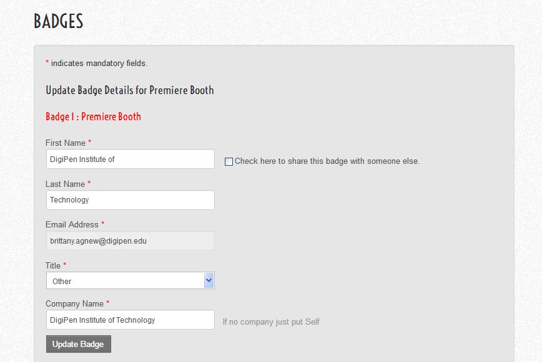542x362 pixels.
Task: Click the 'Check here to share this badge' label
Action: point(327,161)
